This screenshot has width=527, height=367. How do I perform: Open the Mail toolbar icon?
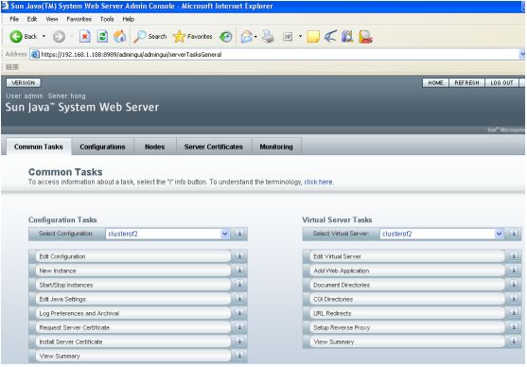click(x=247, y=36)
